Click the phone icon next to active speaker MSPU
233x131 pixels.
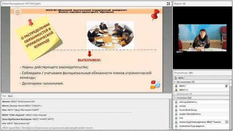click(176, 78)
